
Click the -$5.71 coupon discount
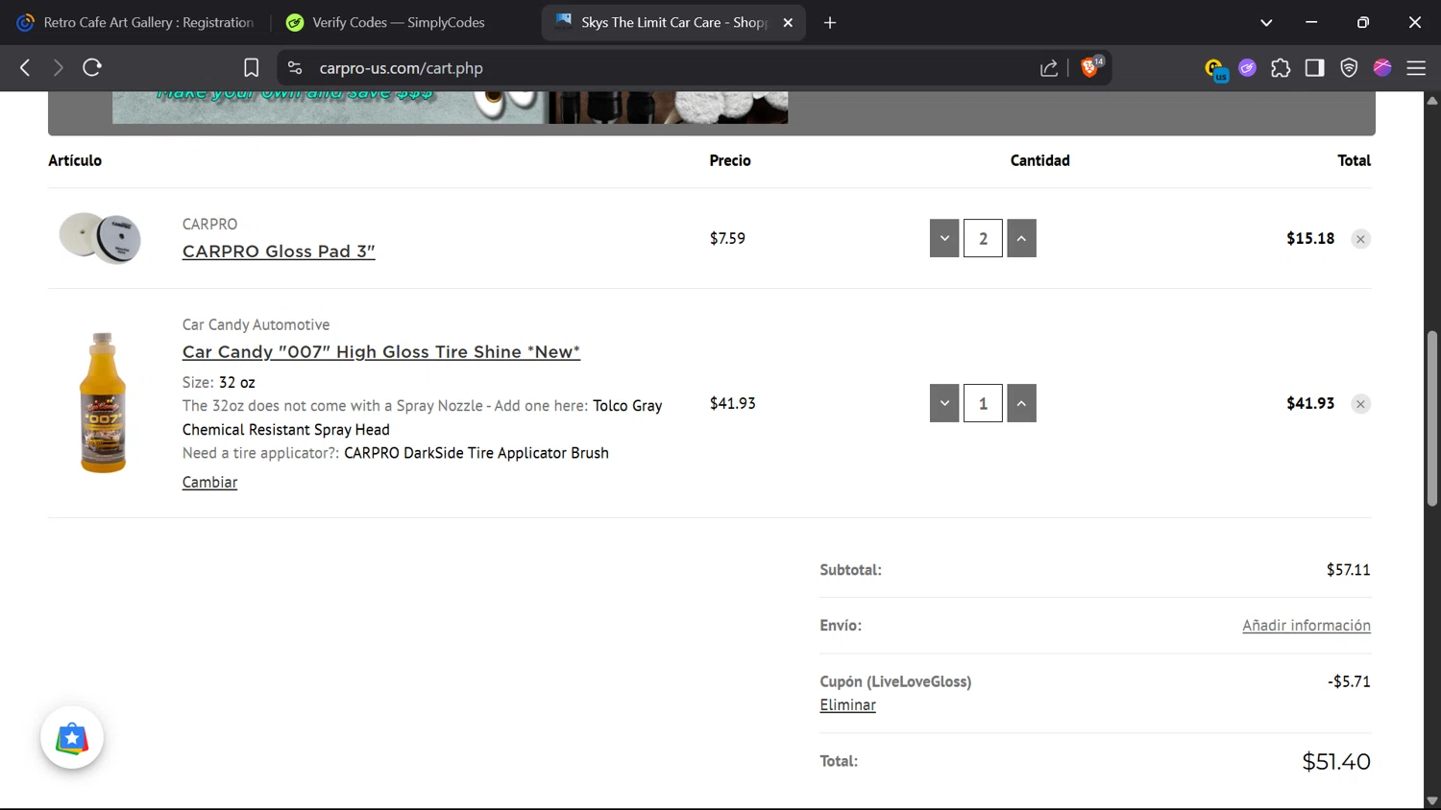[1349, 681]
